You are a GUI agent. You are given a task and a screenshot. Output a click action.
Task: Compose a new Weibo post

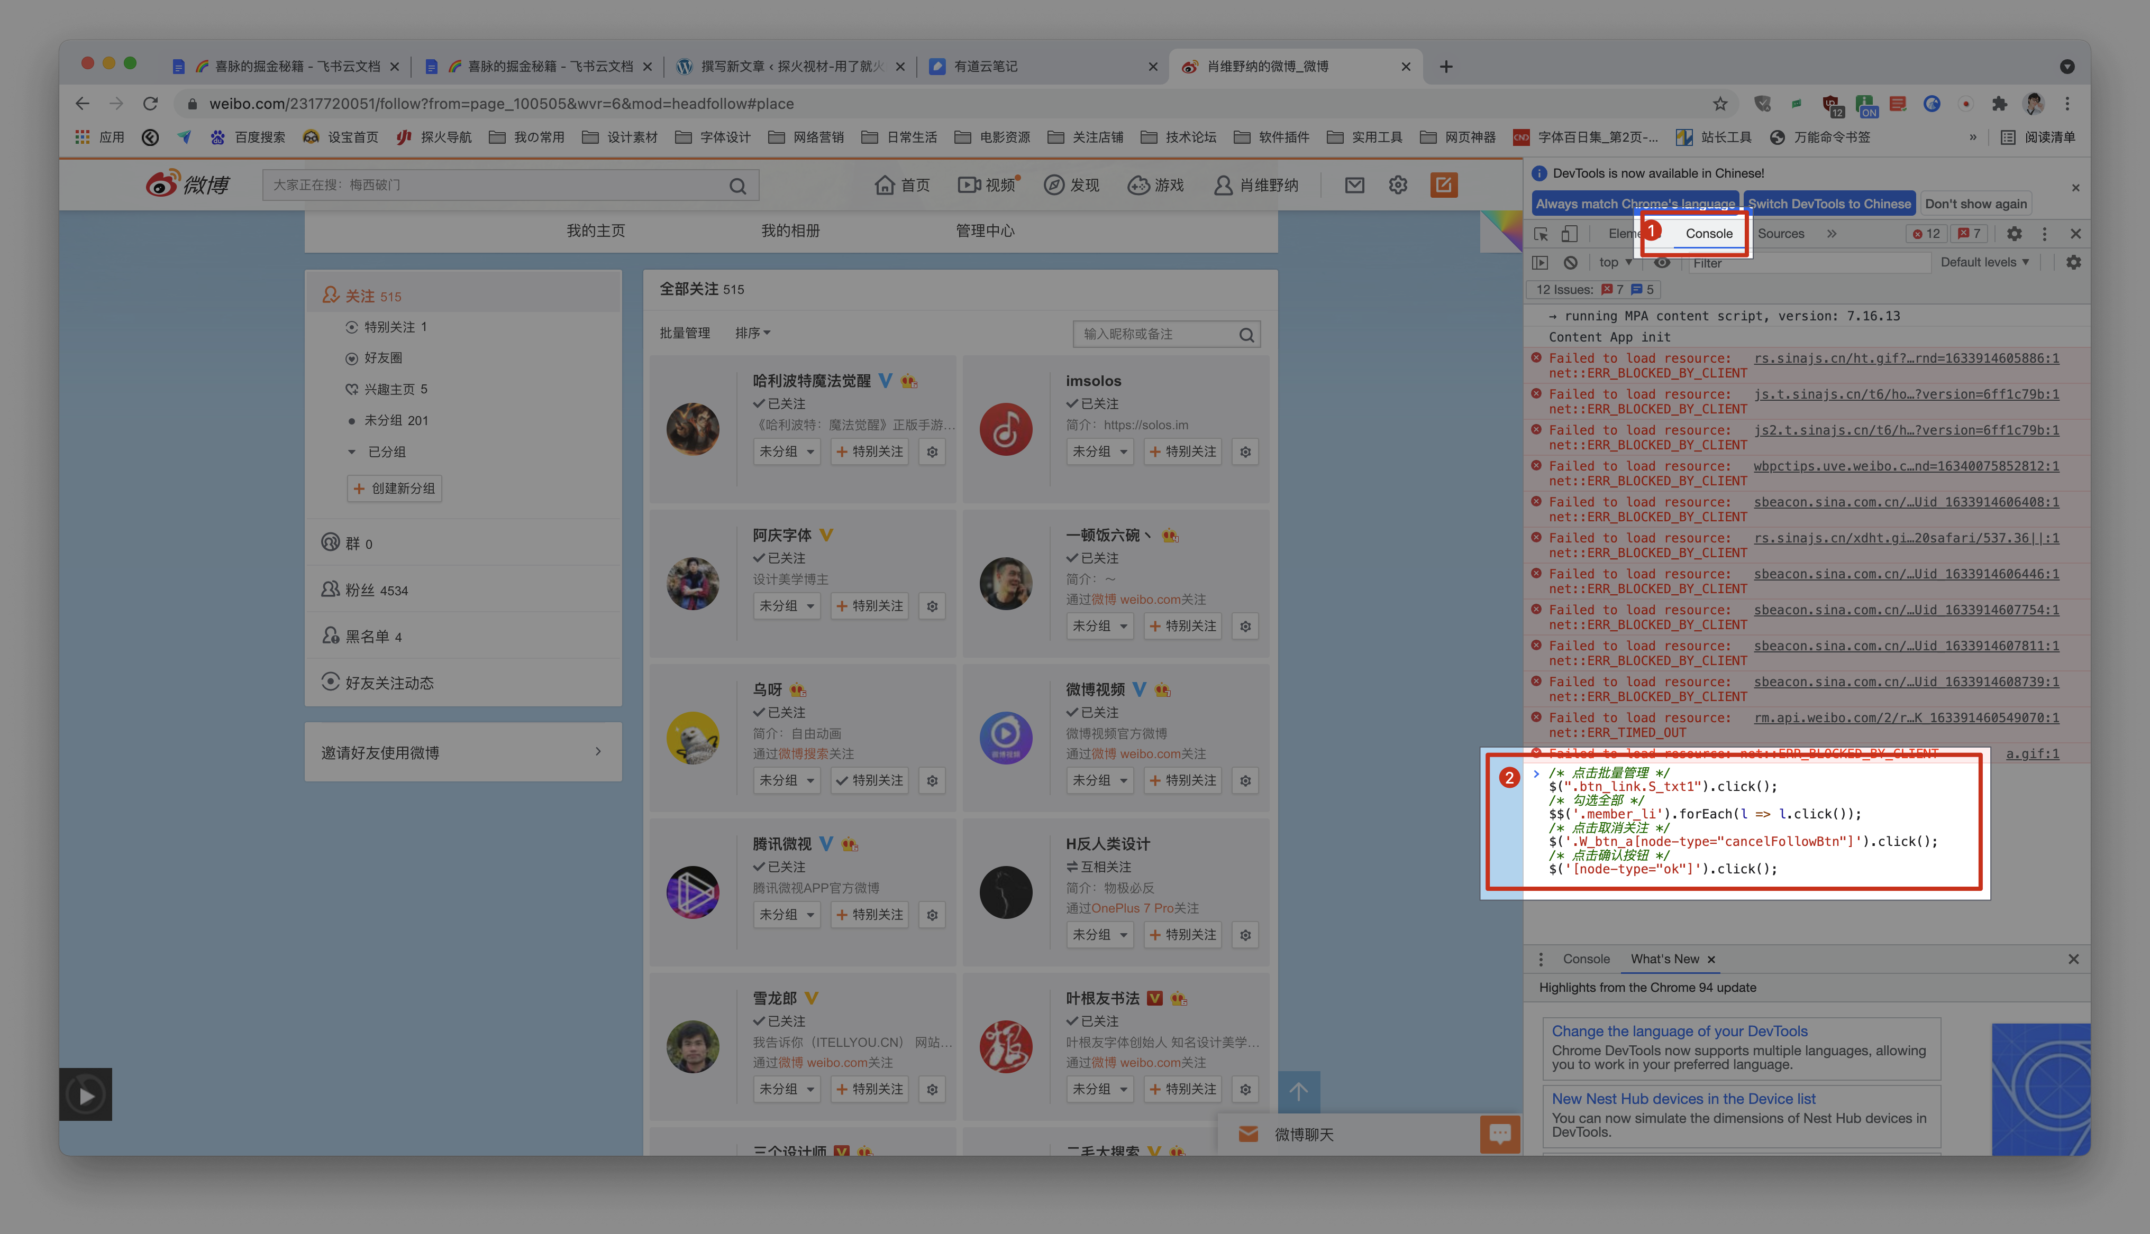1444,185
